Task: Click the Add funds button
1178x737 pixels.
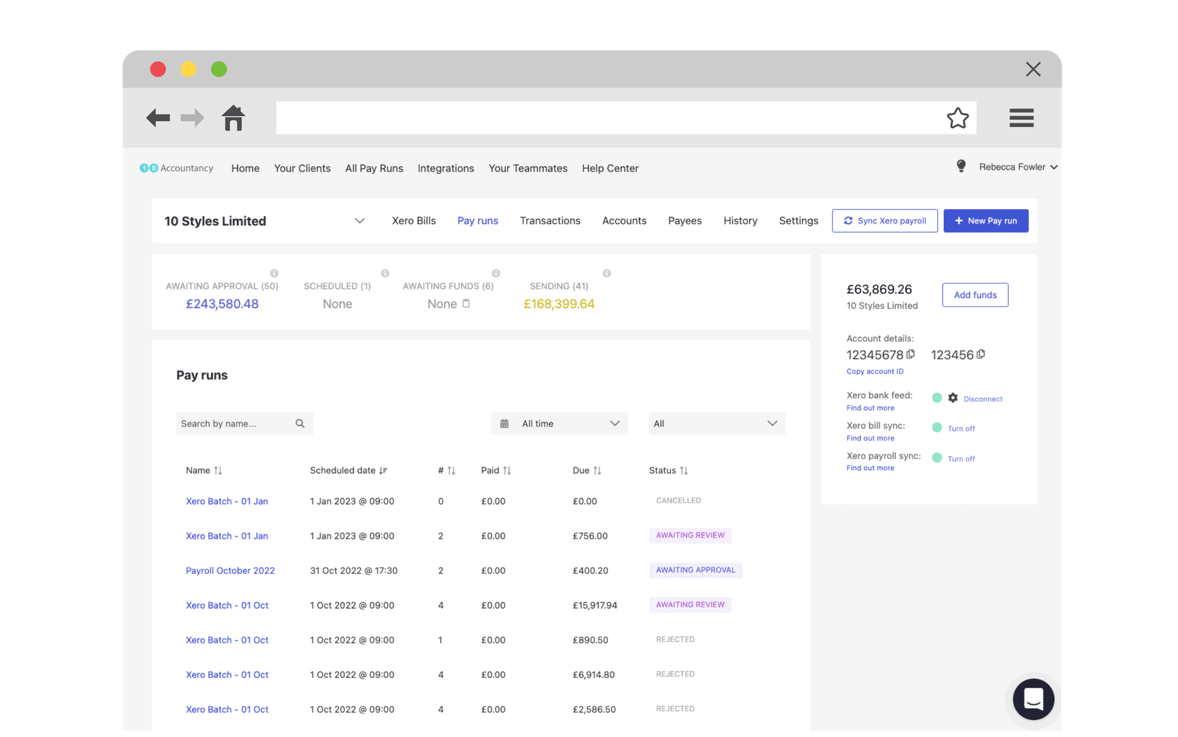Action: tap(975, 295)
